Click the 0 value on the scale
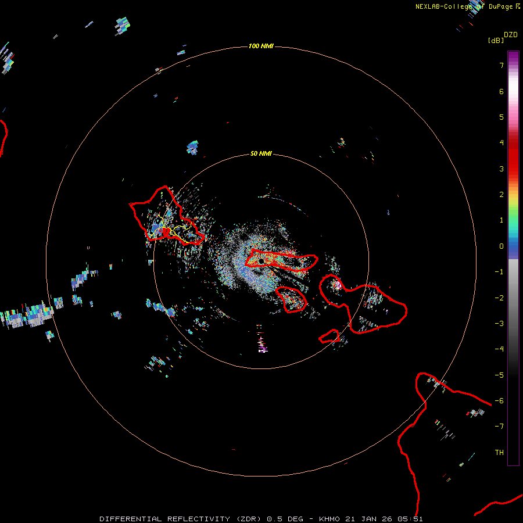523x523 pixels. (x=501, y=246)
